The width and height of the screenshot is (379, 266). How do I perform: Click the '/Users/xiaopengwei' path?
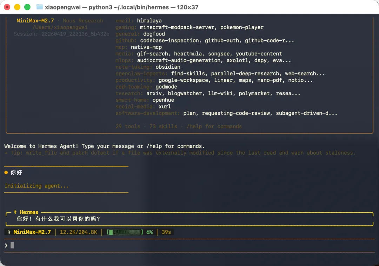click(x=60, y=27)
